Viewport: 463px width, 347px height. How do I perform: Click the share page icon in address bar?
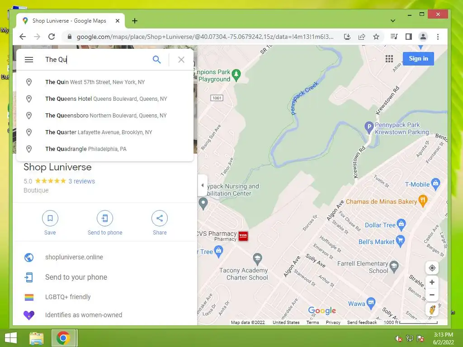[x=362, y=37]
